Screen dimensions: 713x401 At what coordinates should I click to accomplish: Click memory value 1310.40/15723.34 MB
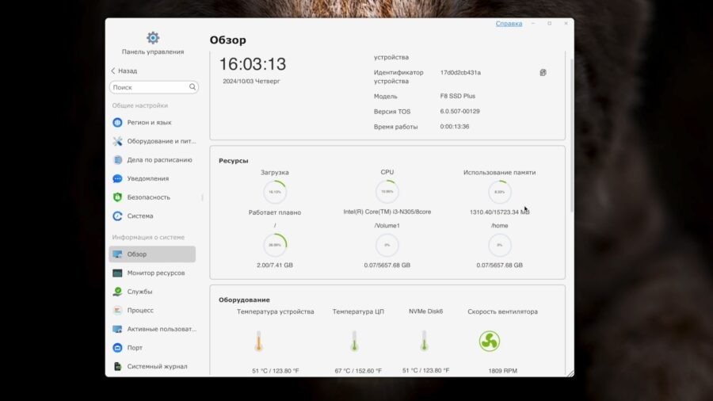tap(499, 212)
